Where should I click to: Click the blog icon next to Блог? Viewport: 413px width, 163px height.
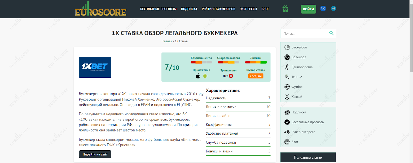[x=287, y=142]
